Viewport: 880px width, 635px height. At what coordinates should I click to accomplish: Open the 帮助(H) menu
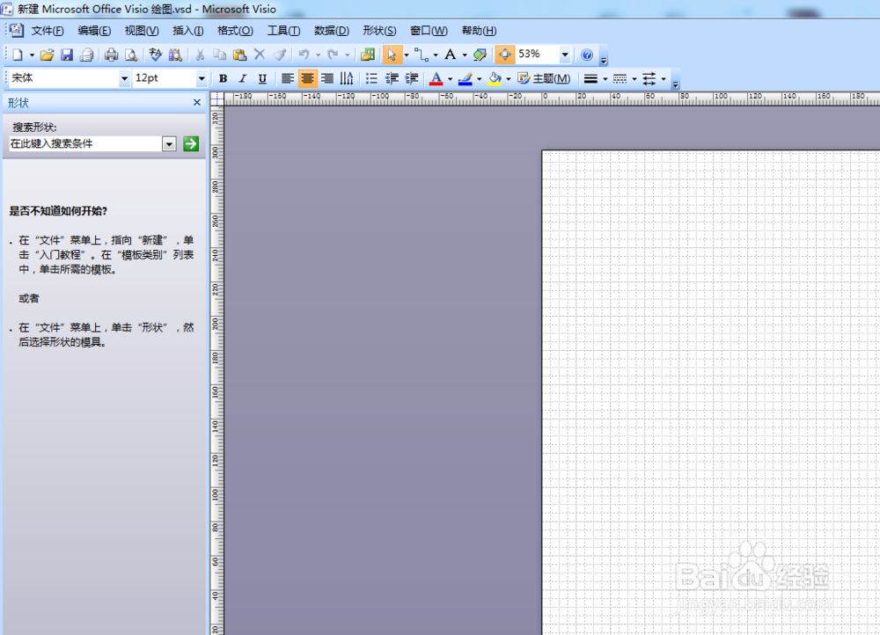(x=479, y=31)
